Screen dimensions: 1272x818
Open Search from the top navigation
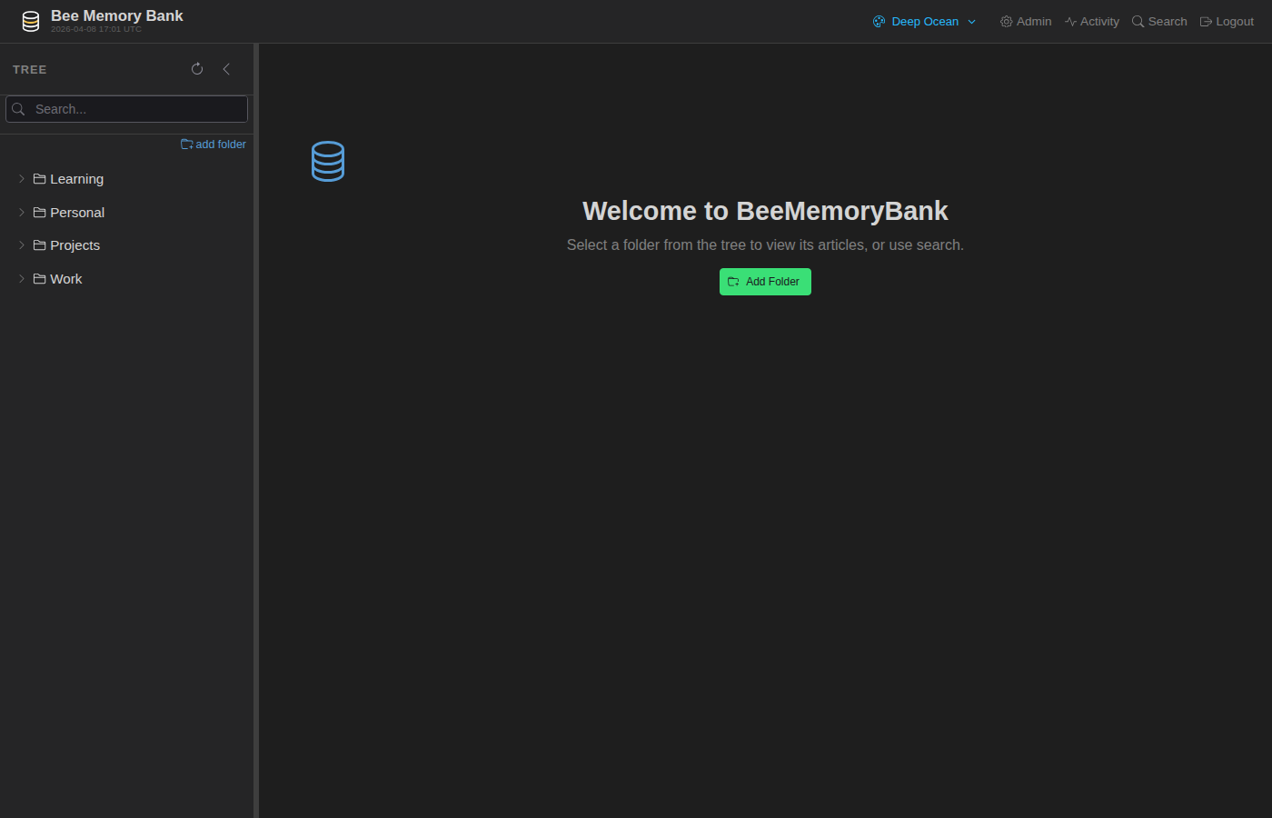click(1159, 22)
